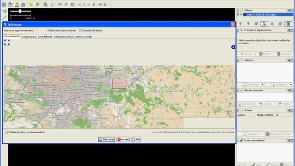The width and height of the screenshot is (295, 166).
Task: Click Ajouter in properties panel
Action: (246, 54)
